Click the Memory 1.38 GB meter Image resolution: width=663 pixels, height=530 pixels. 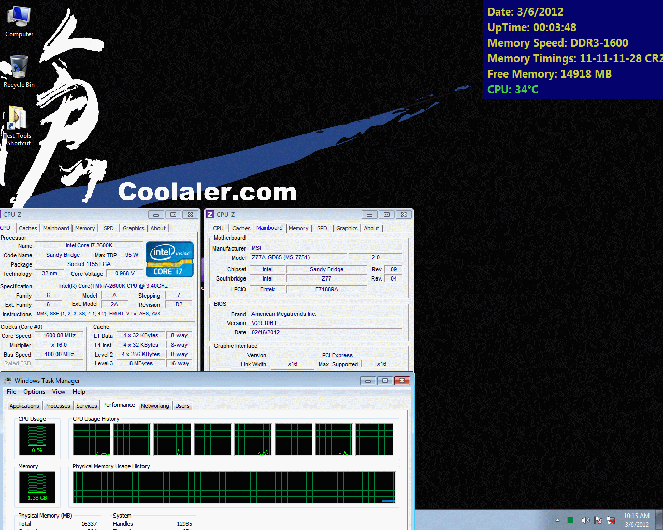coord(37,487)
